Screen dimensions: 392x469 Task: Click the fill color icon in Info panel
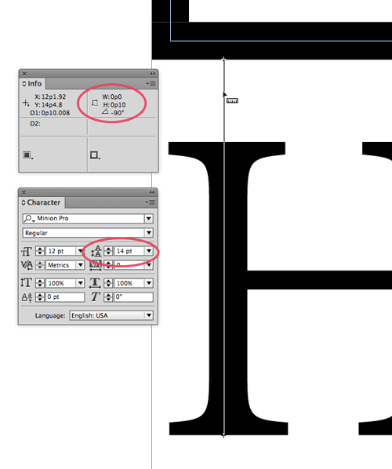pyautogui.click(x=27, y=155)
